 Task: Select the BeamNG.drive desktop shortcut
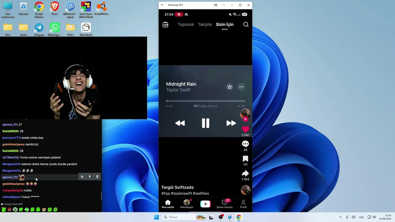click(x=102, y=8)
